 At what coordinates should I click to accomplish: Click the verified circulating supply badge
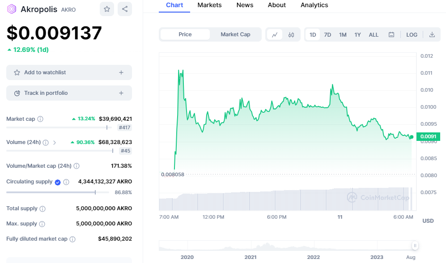pyautogui.click(x=58, y=182)
